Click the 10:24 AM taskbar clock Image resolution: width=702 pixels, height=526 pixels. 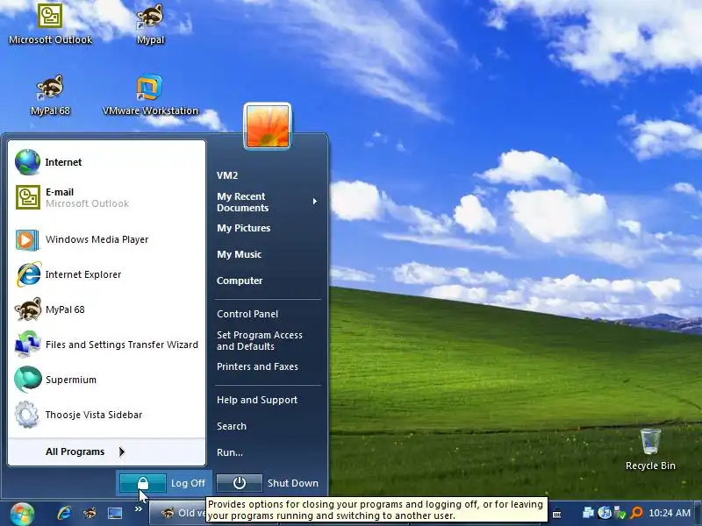(x=670, y=513)
